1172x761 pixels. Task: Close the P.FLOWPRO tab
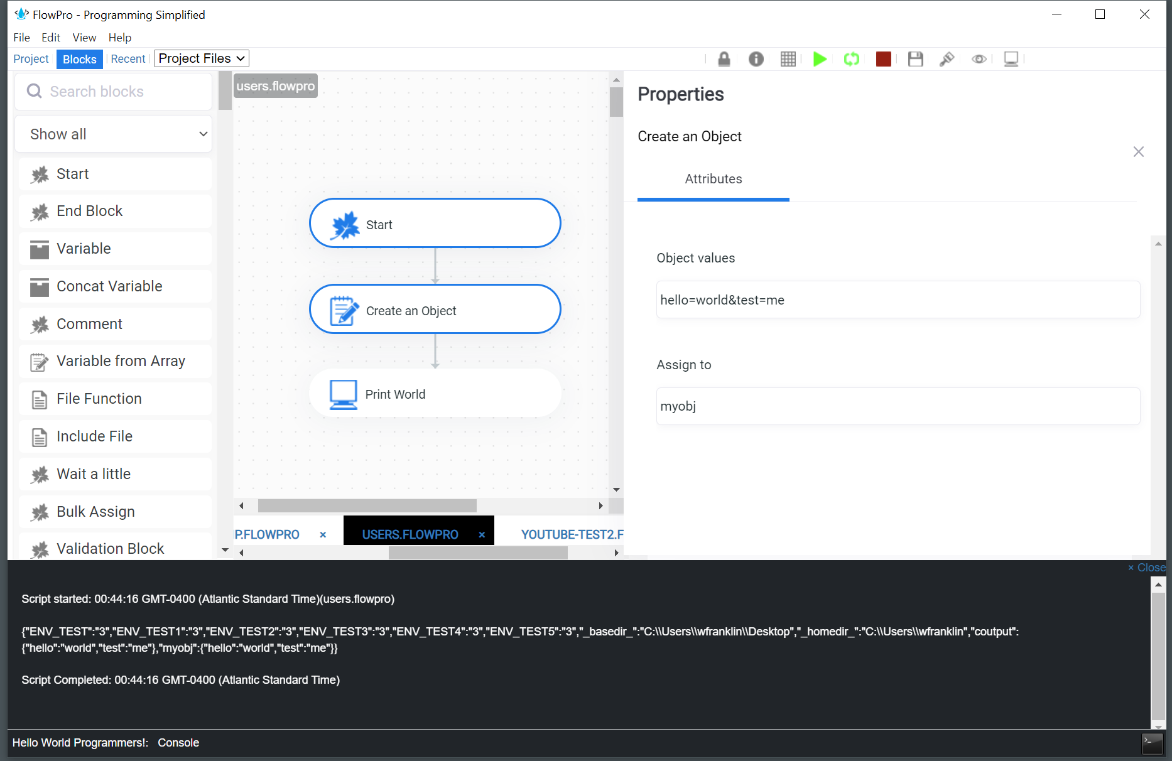(x=323, y=535)
